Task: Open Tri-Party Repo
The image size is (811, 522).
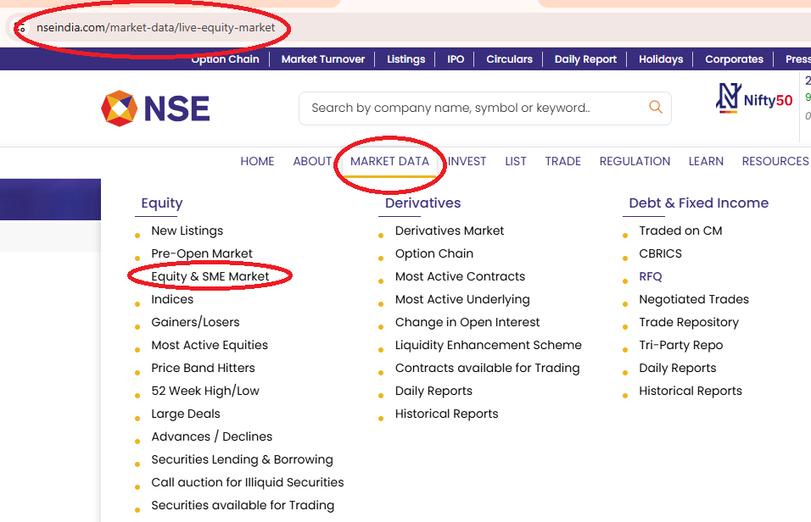Action: [681, 344]
